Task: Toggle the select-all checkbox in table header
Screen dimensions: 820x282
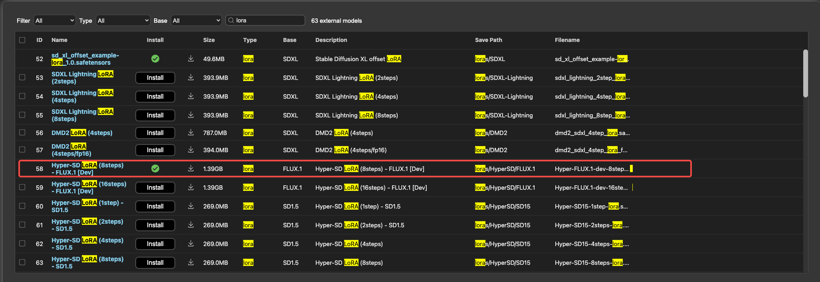Action: pyautogui.click(x=22, y=40)
